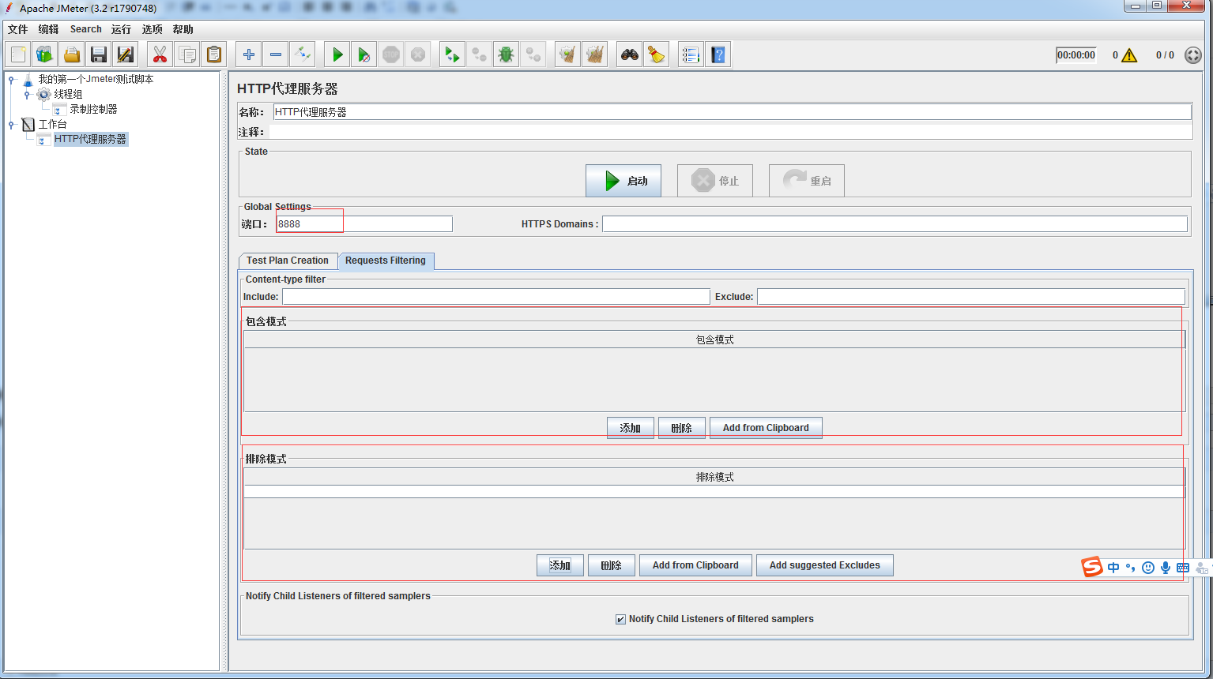Click the Save As pencil-disk icon
Screen dimensions: 1213x679
(x=126, y=54)
